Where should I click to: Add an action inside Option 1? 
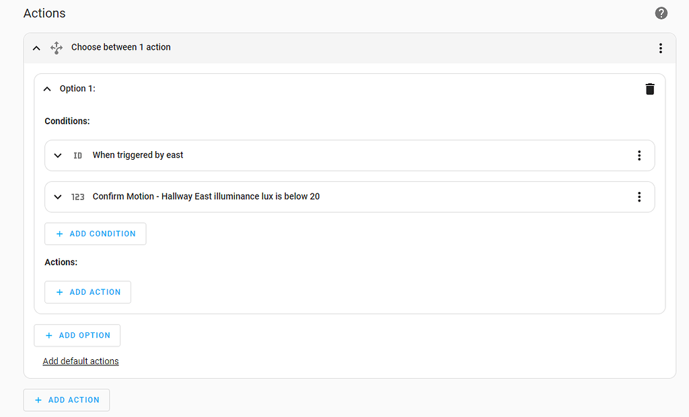[88, 292]
